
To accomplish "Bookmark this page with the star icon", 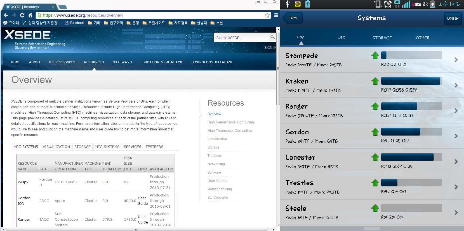I will tap(267, 15).
